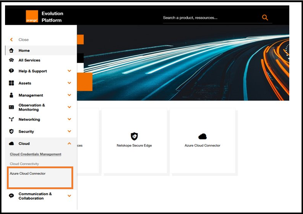303x214 pixels.
Task: Click the Cloud icon in the sidebar
Action: 12,143
